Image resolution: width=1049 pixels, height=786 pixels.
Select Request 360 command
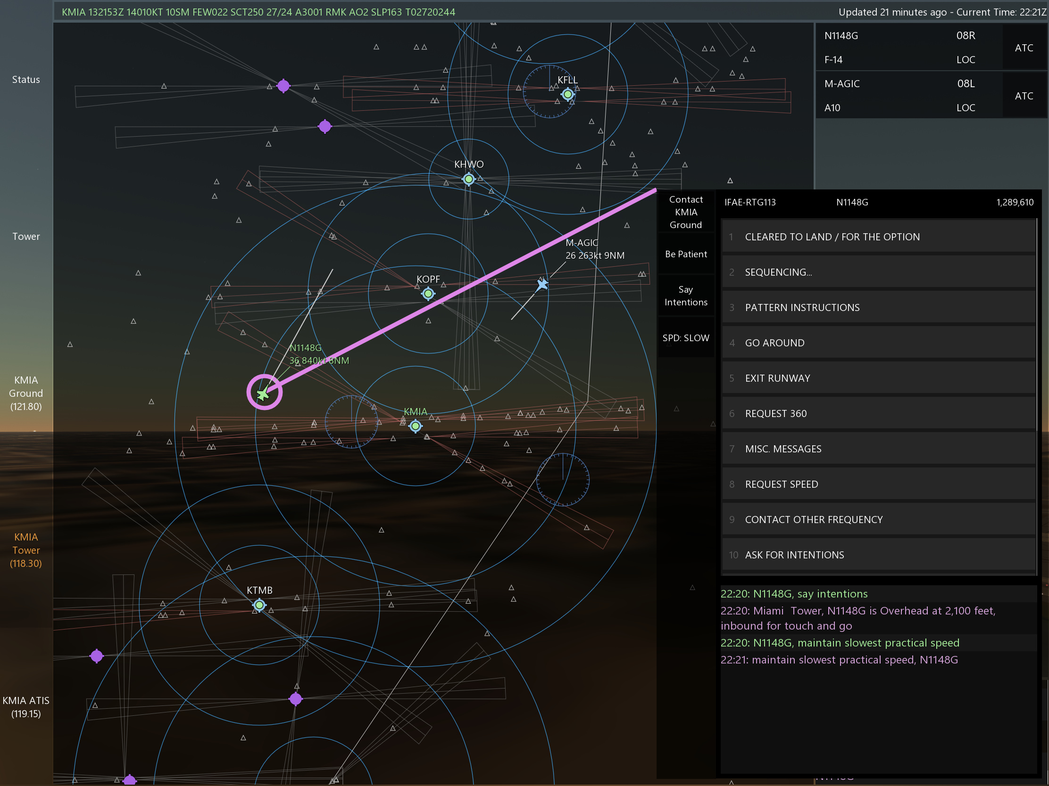(878, 413)
